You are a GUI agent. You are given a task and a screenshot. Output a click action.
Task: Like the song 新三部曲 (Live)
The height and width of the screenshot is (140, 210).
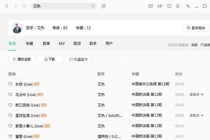click(10, 105)
